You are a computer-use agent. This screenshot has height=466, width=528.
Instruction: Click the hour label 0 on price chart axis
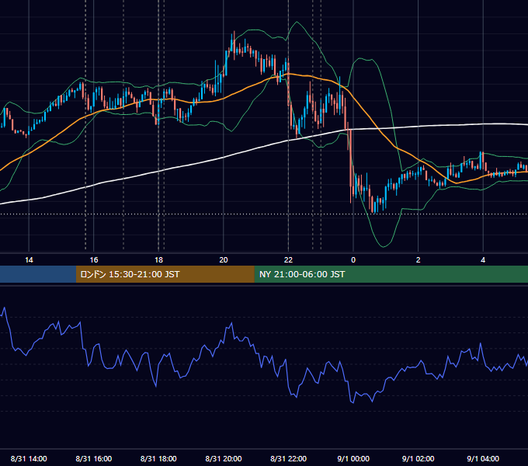click(353, 260)
